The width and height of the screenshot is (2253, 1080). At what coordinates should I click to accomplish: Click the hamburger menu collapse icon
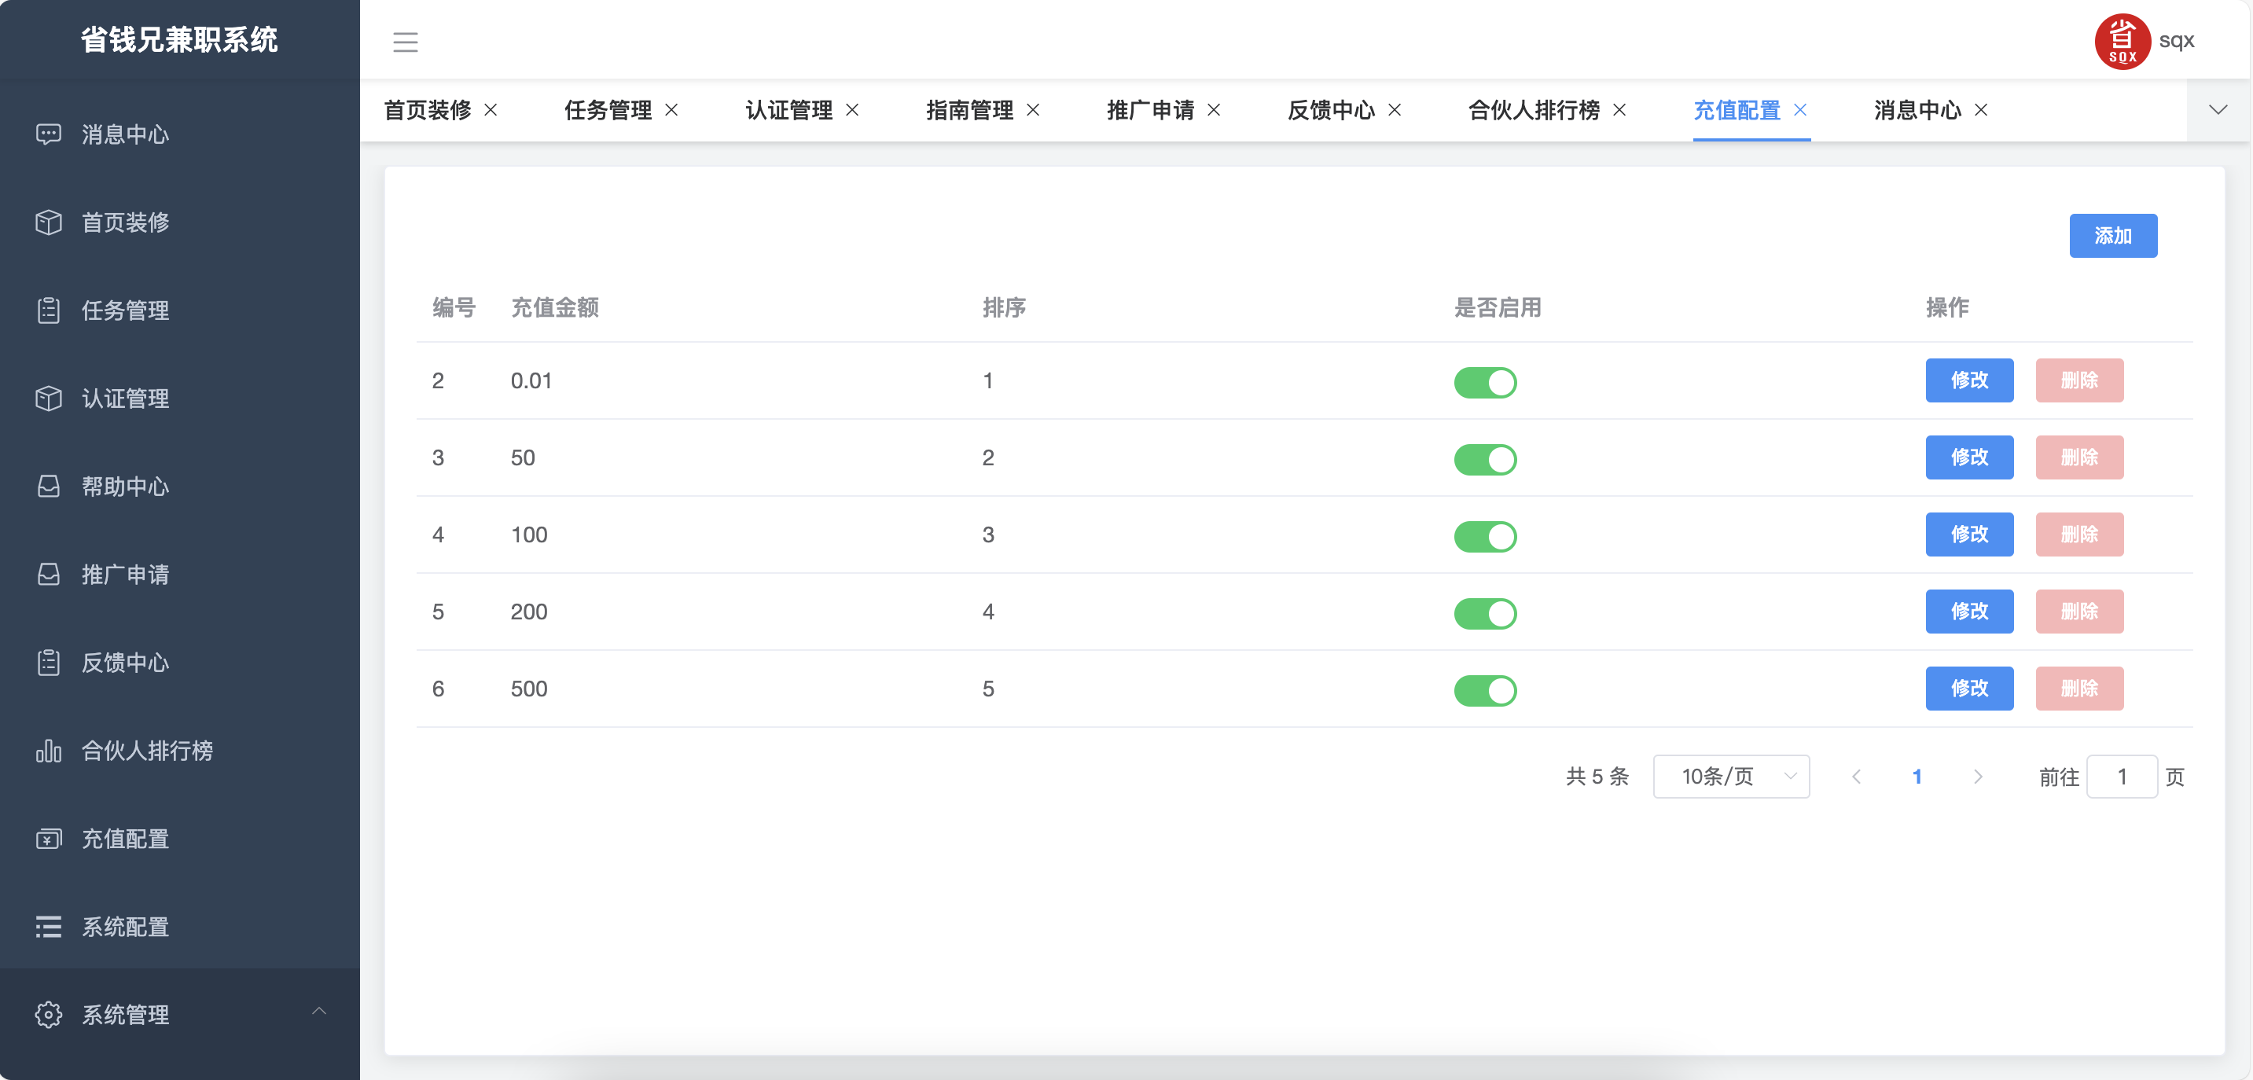(x=405, y=41)
